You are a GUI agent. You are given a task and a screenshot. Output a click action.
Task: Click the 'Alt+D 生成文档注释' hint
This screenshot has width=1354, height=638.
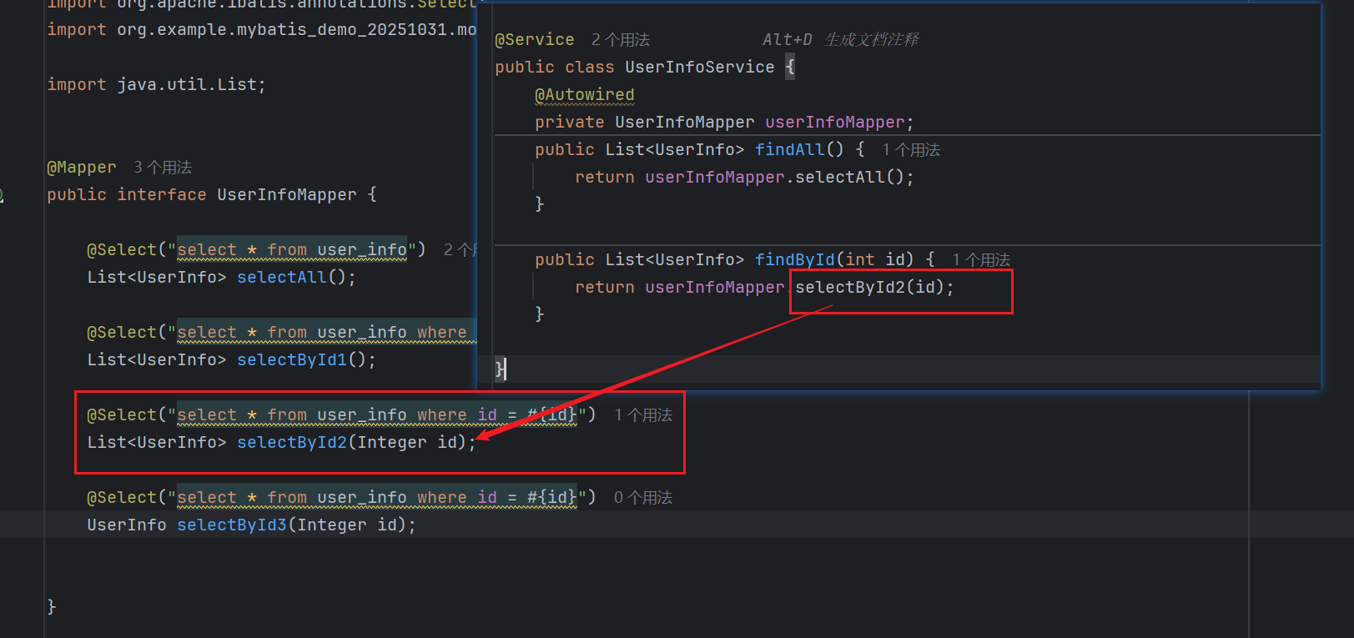(x=840, y=40)
